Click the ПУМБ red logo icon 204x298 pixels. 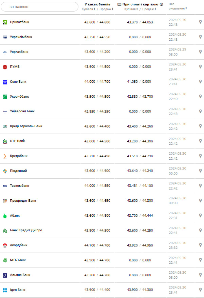coord(5,67)
